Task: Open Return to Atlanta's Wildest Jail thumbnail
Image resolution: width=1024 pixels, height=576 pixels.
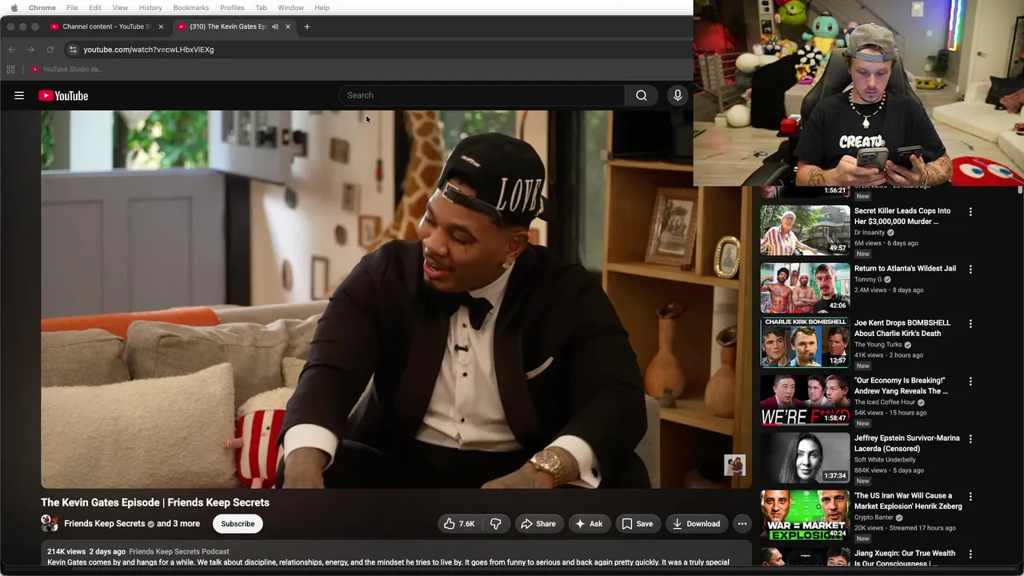Action: point(805,288)
